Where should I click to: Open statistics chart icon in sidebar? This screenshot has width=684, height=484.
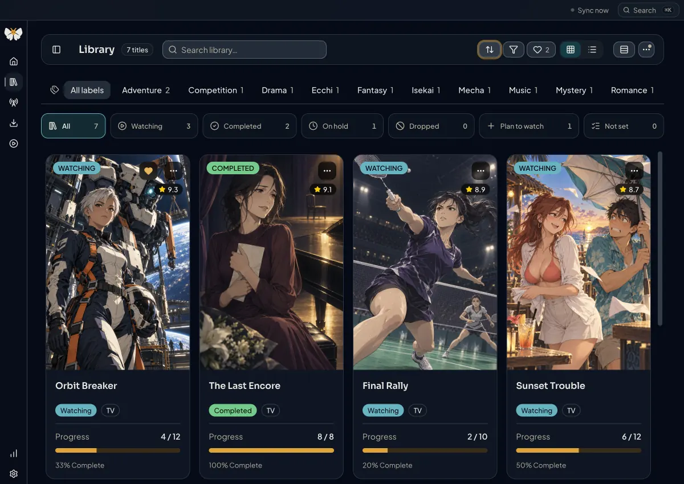tap(14, 453)
